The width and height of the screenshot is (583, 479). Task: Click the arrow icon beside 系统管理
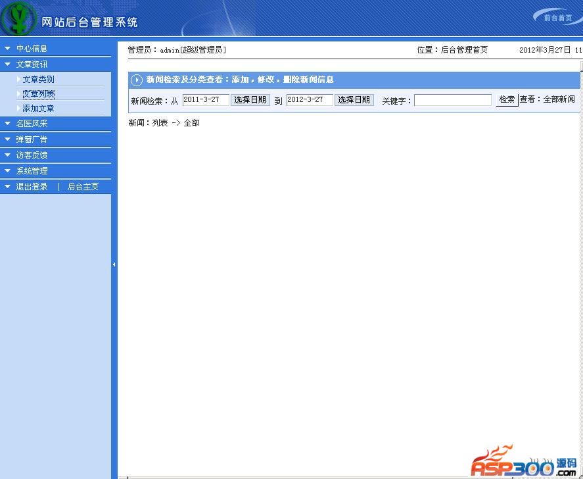coord(7,171)
